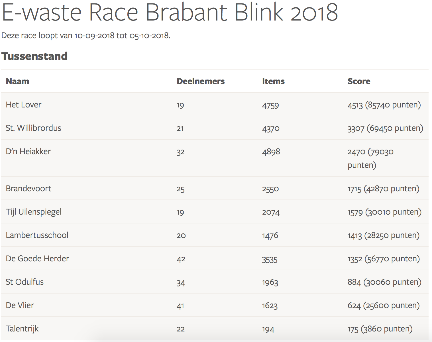This screenshot has width=432, height=342.
Task: Click on Lambertusschool in the standings
Action: click(x=37, y=235)
